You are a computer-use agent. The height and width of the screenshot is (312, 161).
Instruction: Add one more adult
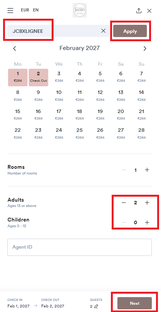click(147, 203)
